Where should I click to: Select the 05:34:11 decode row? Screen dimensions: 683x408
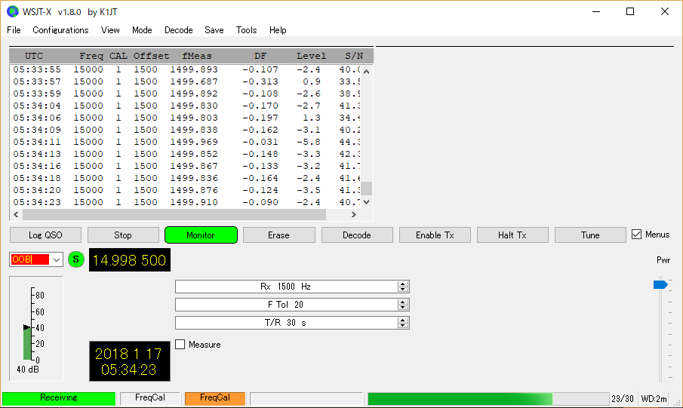click(185, 142)
